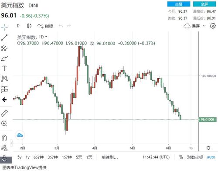Select the 5y date range
This screenshot has width=218, height=173.
[20, 157]
